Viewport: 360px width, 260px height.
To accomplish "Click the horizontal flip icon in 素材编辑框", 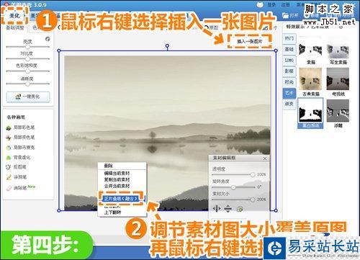I will pos(217,209).
